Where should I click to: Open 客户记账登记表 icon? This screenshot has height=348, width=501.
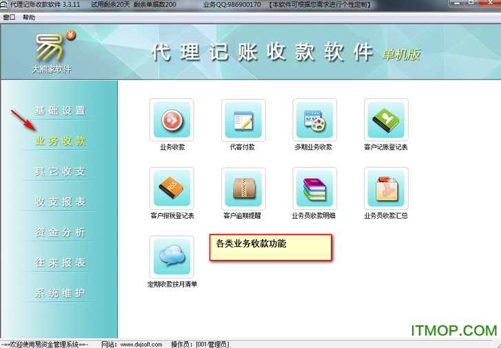pos(386,120)
